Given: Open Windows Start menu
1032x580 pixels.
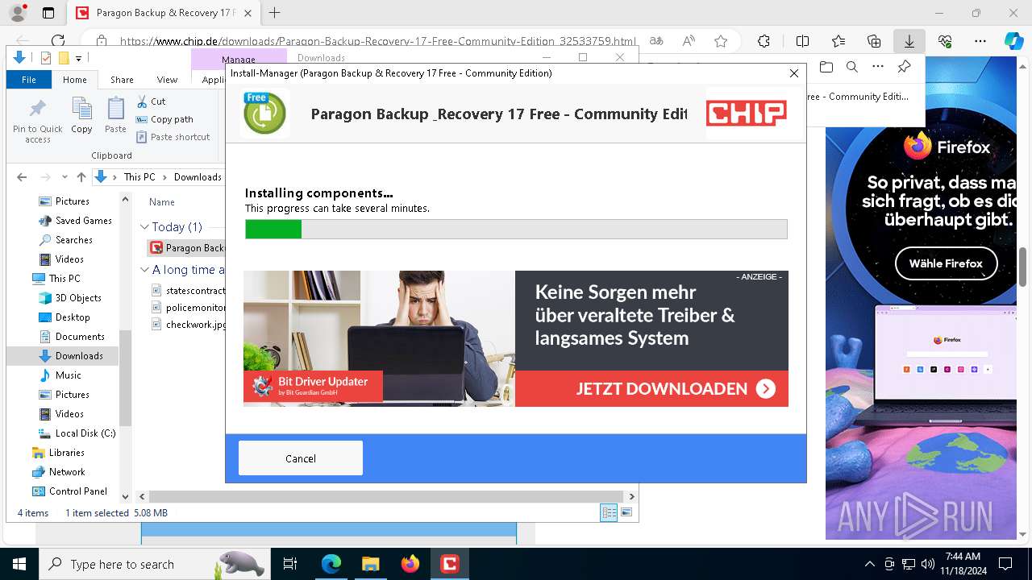Looking at the screenshot, I should tap(19, 564).
